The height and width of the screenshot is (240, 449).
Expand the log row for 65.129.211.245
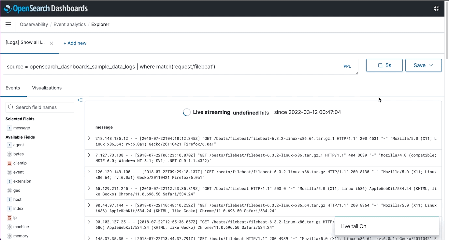pos(89,188)
